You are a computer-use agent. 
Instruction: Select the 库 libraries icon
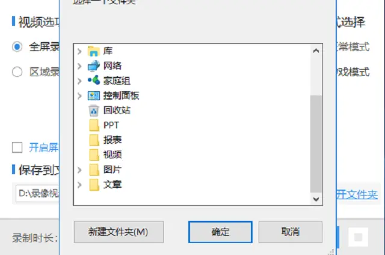coord(94,51)
